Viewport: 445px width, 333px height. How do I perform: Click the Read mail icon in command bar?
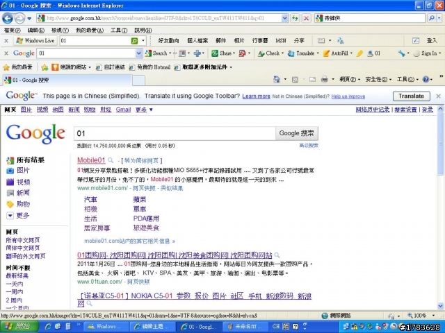312,80
